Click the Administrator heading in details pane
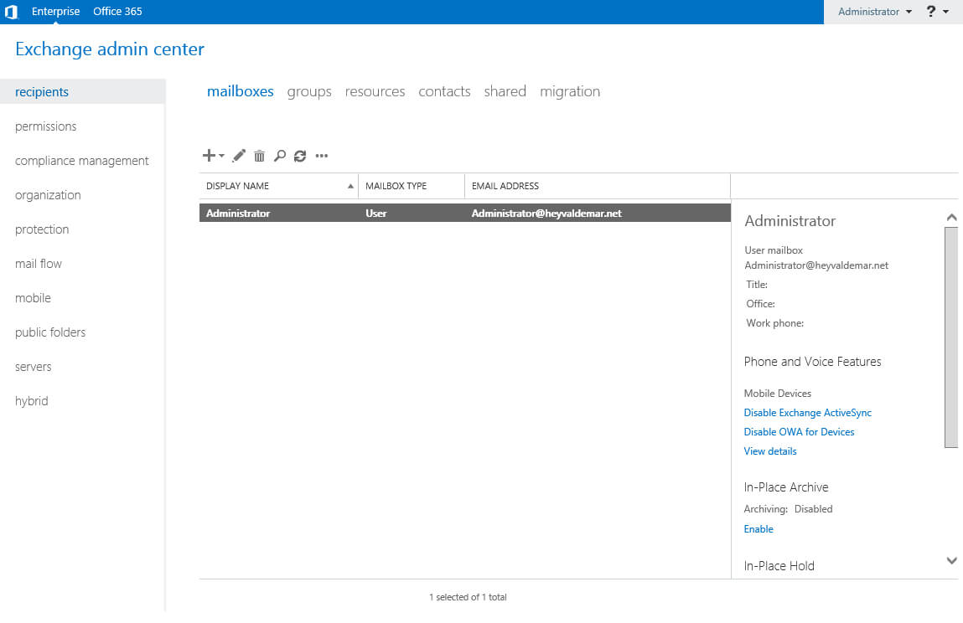The image size is (963, 623). tap(790, 221)
